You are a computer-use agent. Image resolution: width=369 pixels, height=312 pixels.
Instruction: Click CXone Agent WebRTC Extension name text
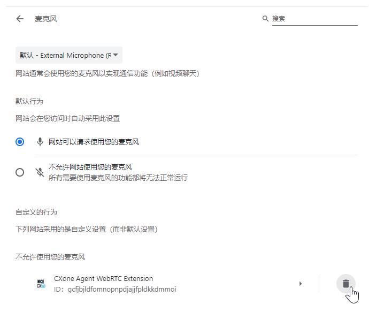[x=104, y=279]
